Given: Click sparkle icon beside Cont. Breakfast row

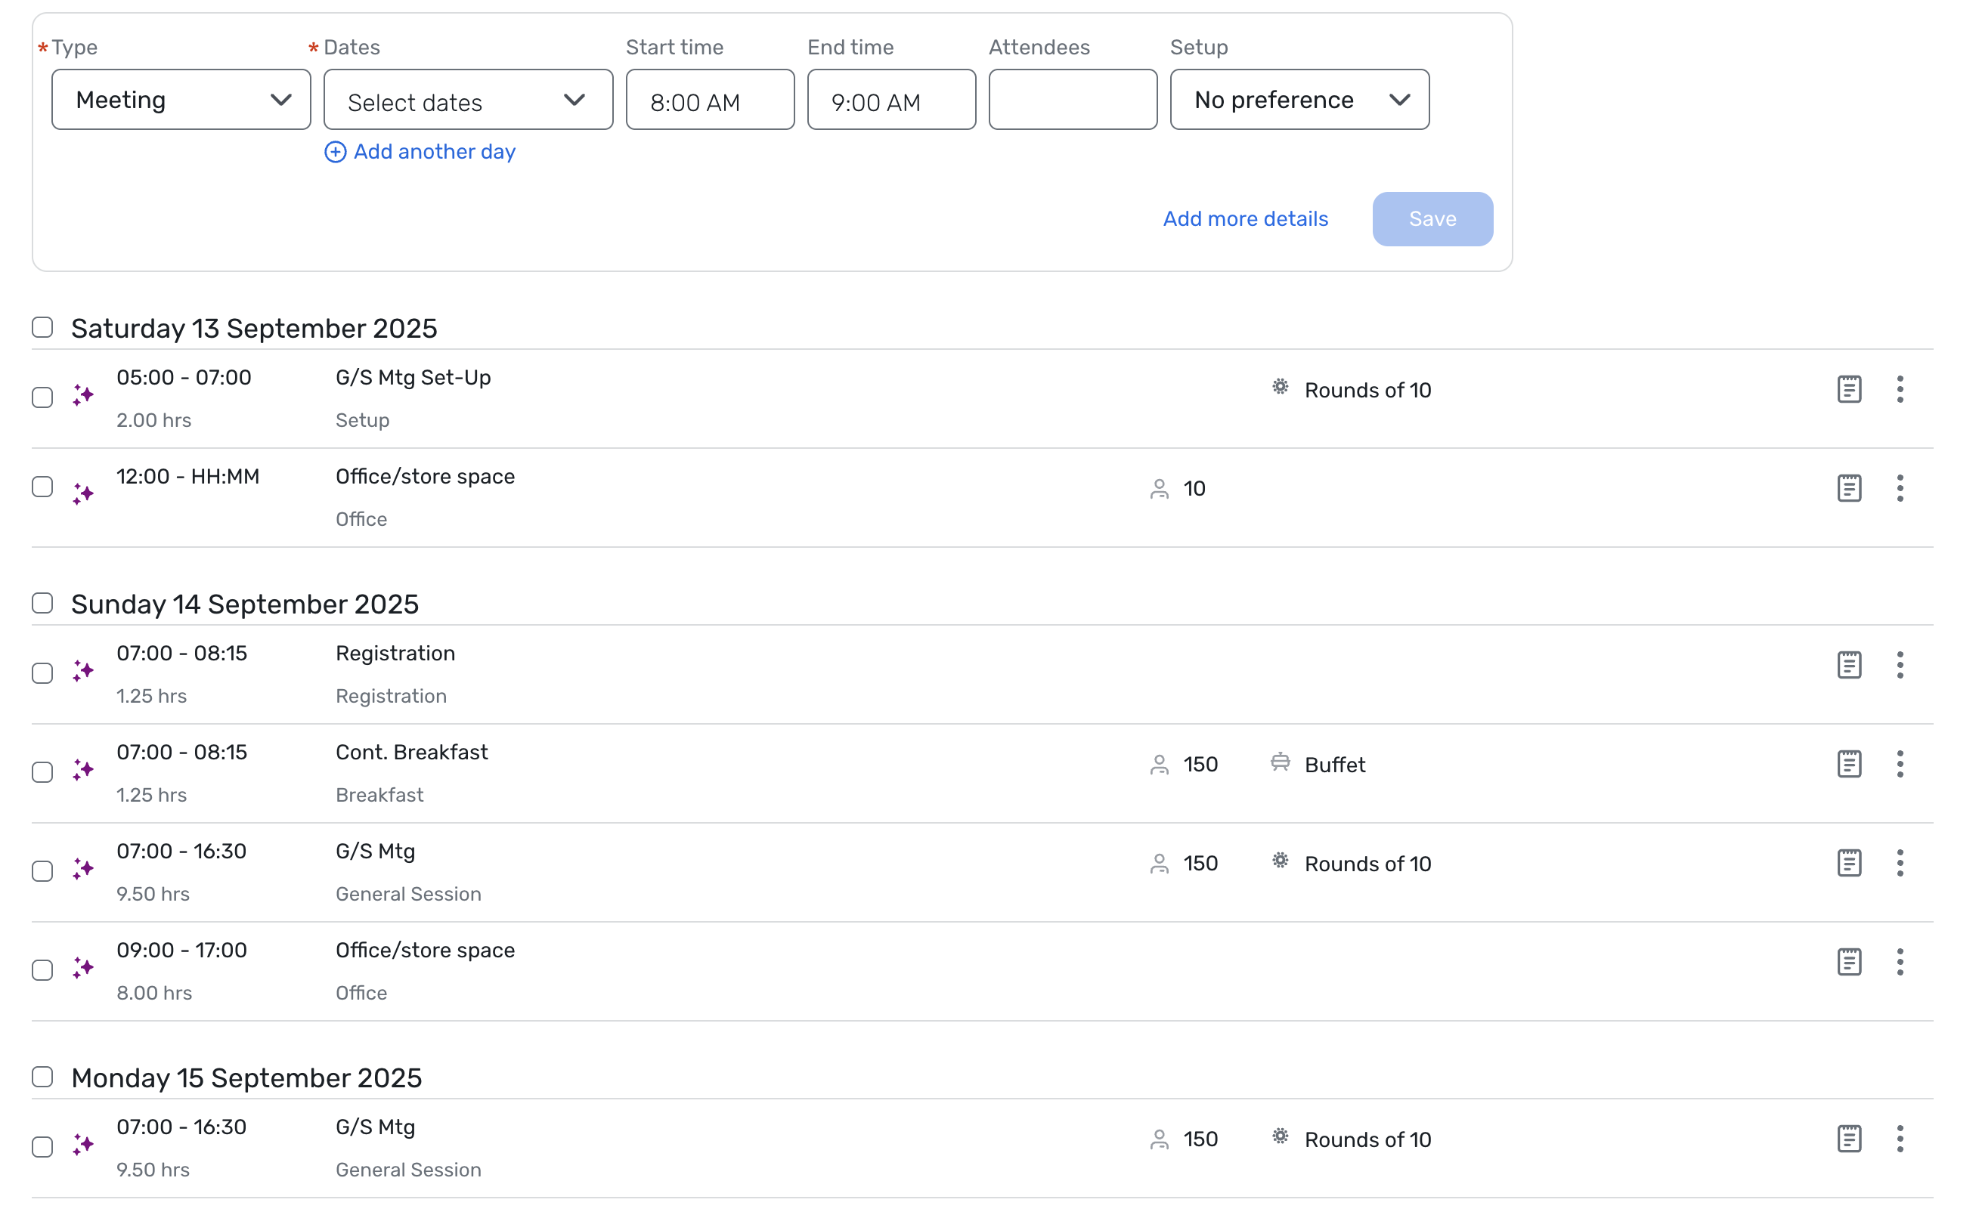Looking at the screenshot, I should pos(84,770).
